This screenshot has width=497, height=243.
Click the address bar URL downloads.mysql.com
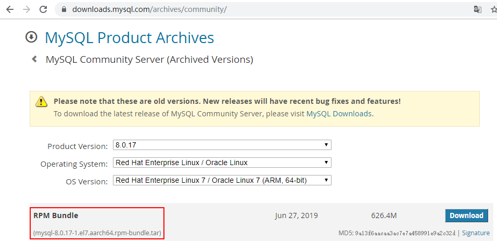(149, 9)
